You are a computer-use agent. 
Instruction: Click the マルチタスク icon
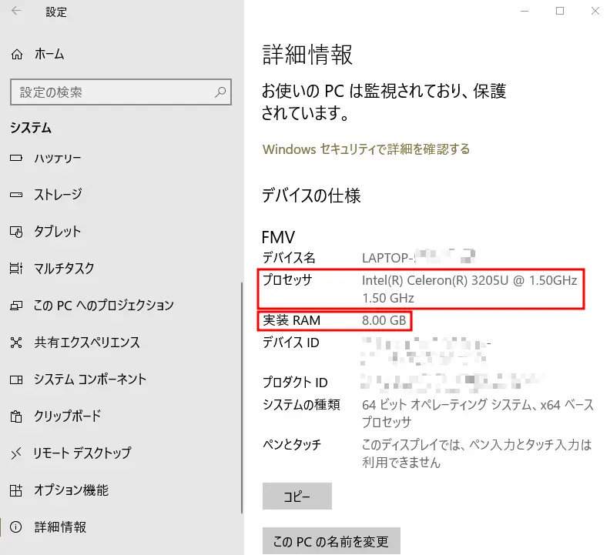pyautogui.click(x=16, y=269)
